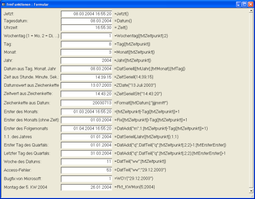Click the Letzter Tag des Quartals: label
Image resolution: width=255 pixels, height=199 pixels.
tap(27, 154)
